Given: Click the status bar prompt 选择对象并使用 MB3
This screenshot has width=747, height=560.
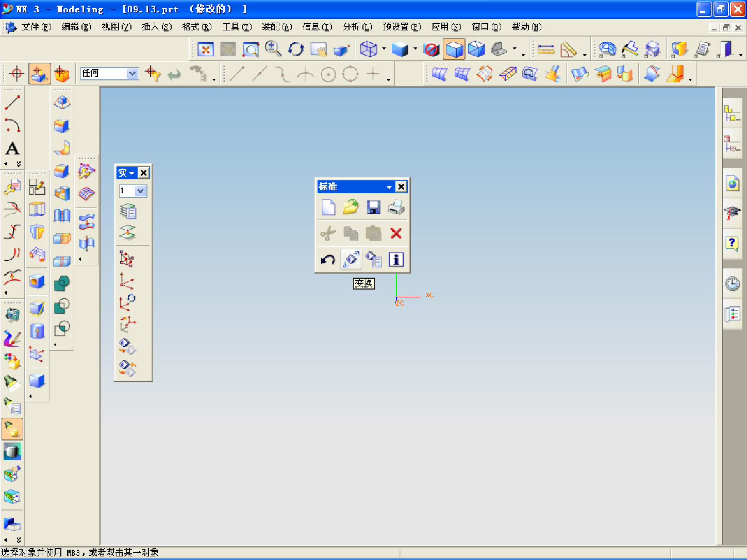Looking at the screenshot, I should click(80, 552).
